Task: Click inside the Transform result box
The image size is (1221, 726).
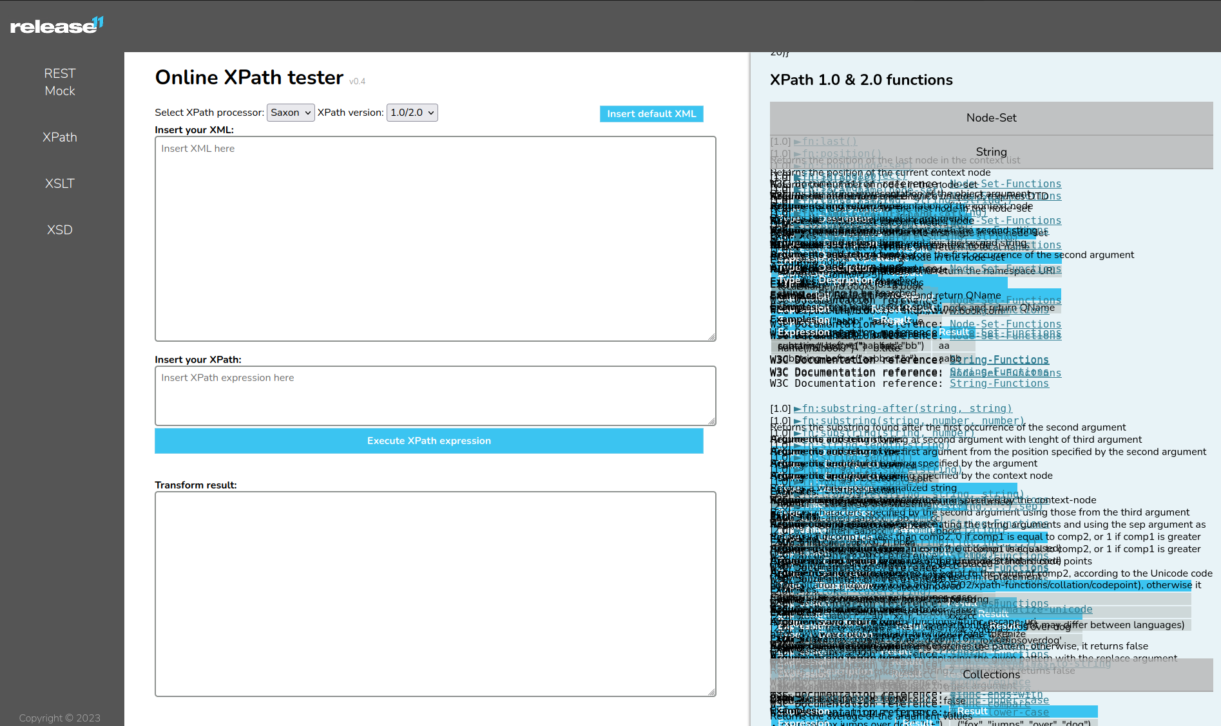Action: click(x=435, y=593)
